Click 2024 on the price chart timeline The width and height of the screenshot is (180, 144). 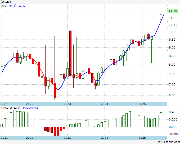[105, 104]
